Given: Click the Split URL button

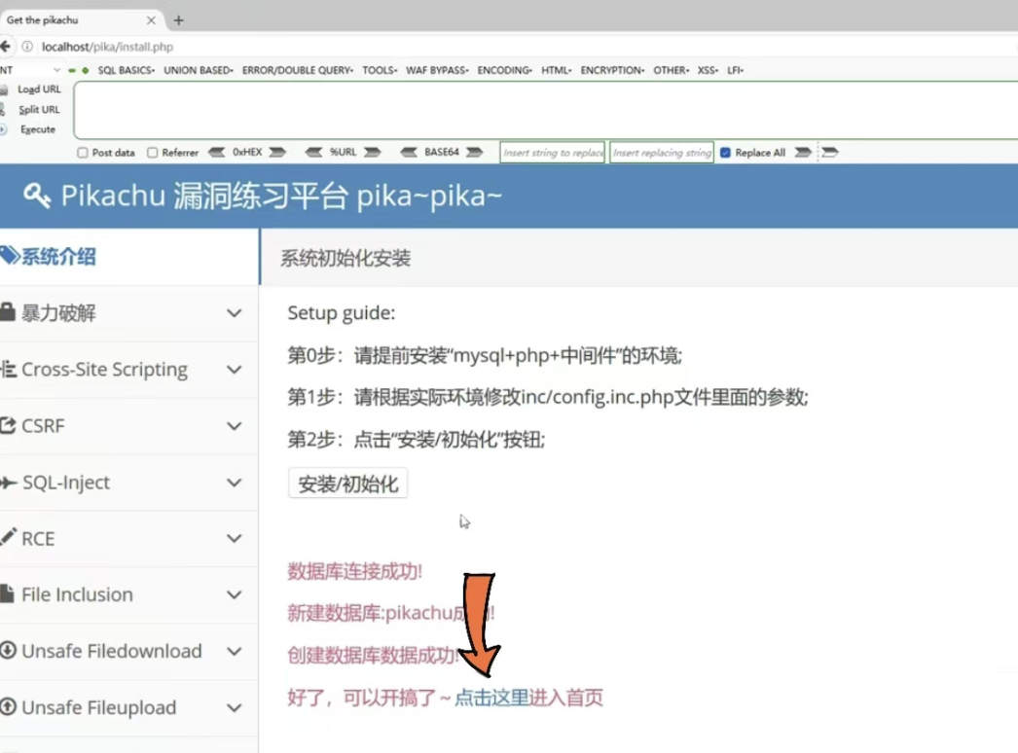Looking at the screenshot, I should pos(39,109).
